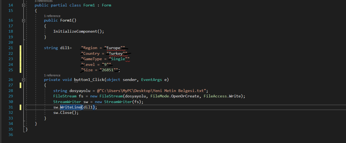This screenshot has width=346, height=143.
Task: Click FileAccess.Write argument
Action: 223,96
